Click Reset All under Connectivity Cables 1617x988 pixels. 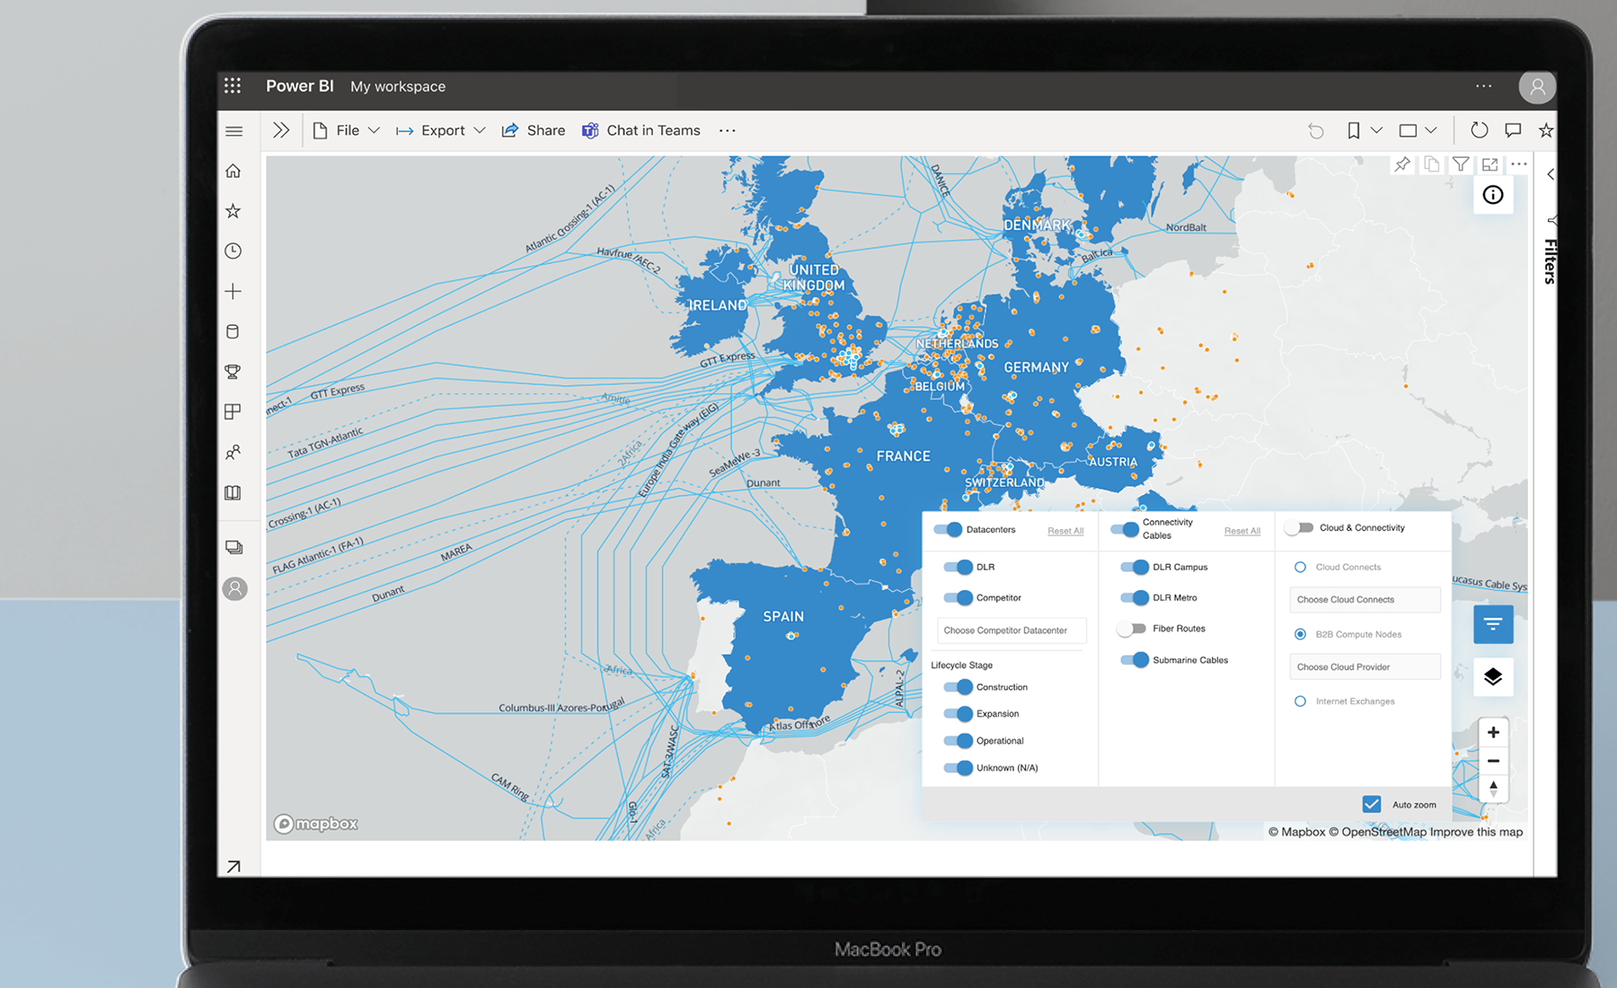pos(1242,531)
